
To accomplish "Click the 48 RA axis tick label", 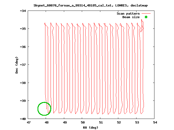I will [x=46, y=122].
